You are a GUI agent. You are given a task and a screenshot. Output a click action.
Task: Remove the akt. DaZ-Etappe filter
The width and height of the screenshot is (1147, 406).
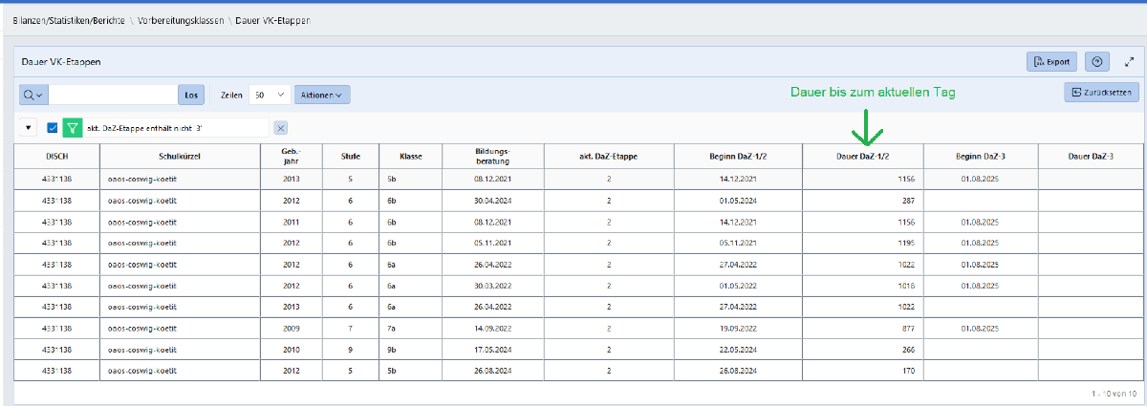280,128
